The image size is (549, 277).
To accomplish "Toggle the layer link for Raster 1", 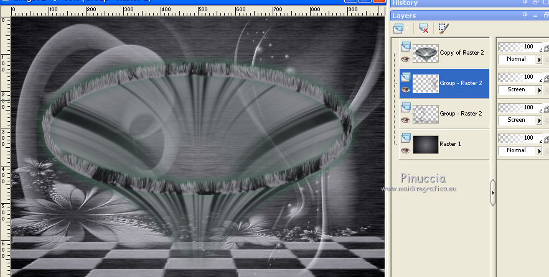I will coord(546,138).
